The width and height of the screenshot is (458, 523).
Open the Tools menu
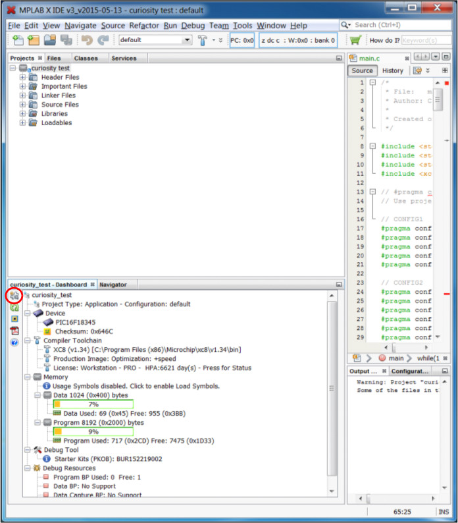[x=243, y=26]
